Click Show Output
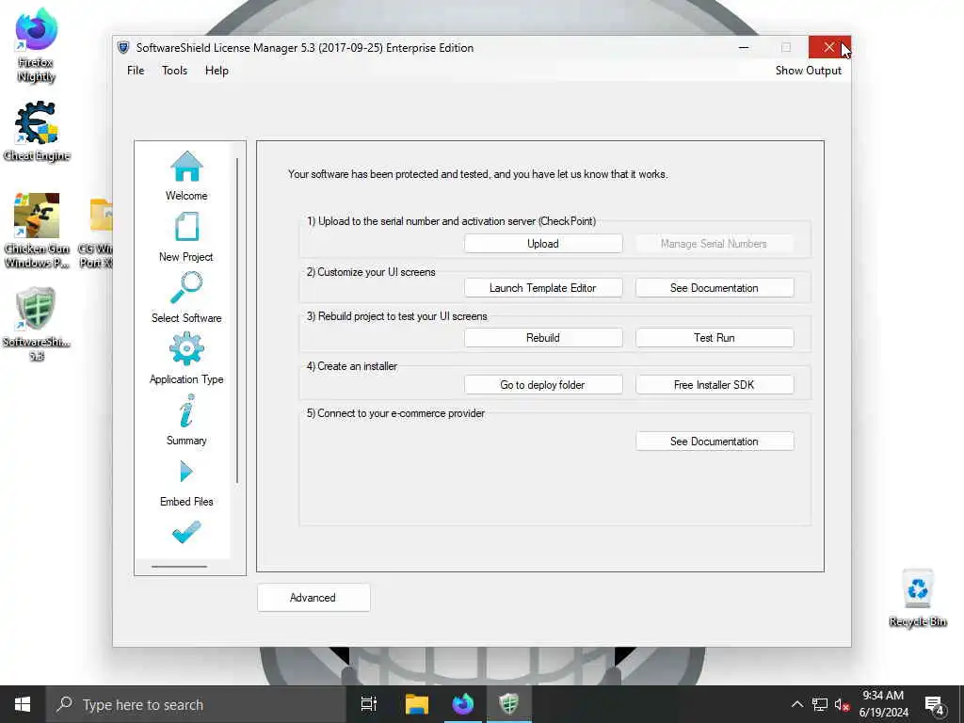This screenshot has width=964, height=723. [808, 71]
